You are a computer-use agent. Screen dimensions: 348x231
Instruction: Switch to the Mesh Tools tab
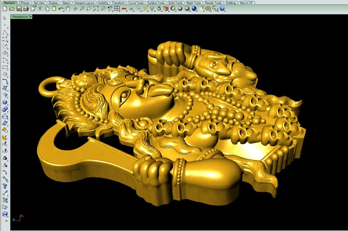[193, 3]
